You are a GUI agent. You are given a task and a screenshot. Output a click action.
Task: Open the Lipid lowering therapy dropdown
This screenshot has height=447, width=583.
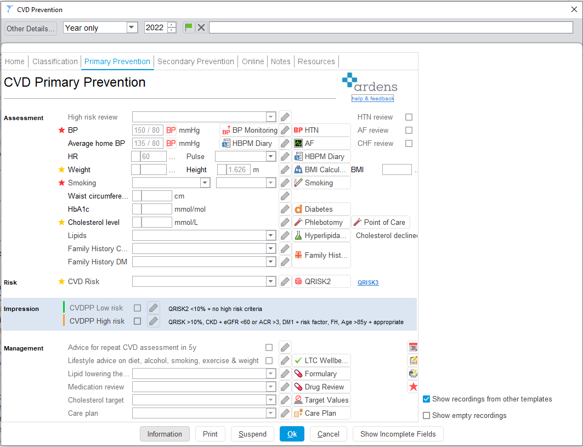pyautogui.click(x=270, y=374)
